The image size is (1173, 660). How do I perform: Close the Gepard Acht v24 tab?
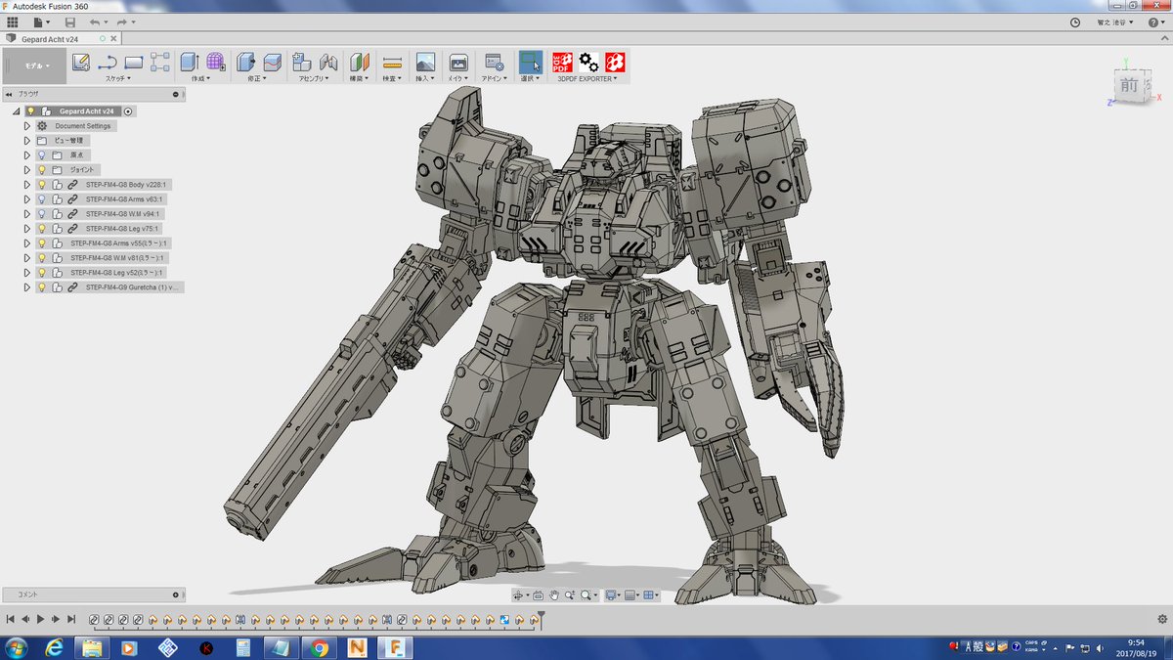(114, 38)
